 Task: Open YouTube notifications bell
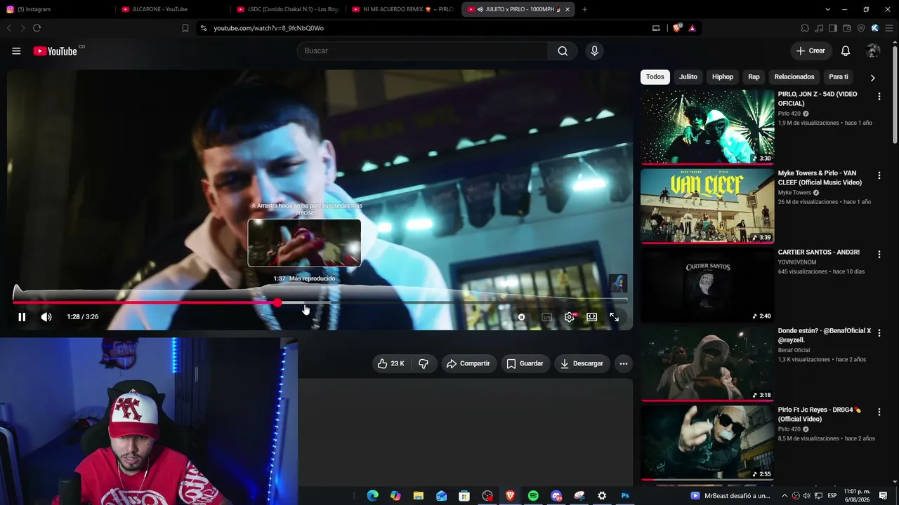[846, 50]
